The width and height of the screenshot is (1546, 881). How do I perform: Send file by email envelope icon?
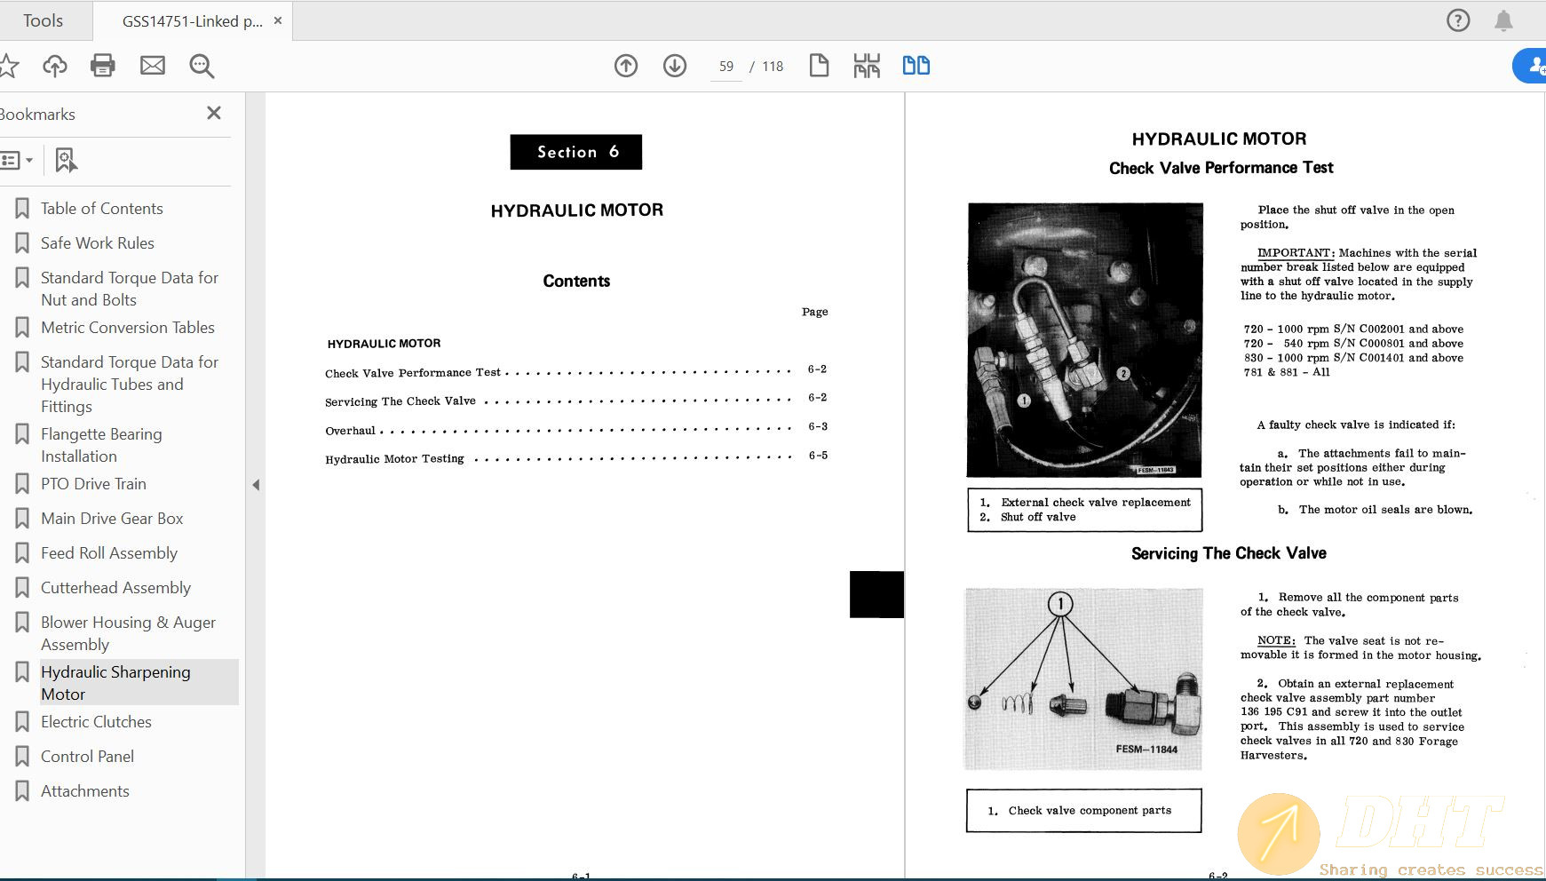coord(153,66)
